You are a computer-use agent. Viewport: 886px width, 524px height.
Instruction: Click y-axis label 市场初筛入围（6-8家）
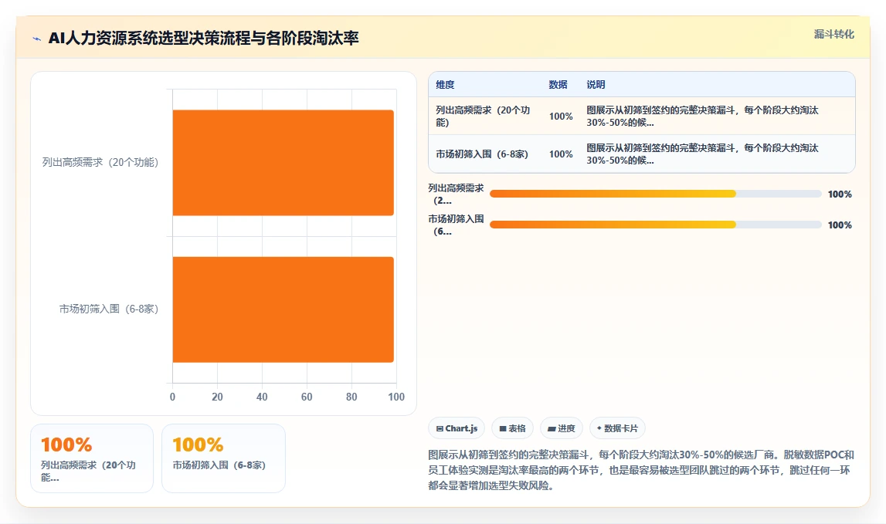(109, 309)
